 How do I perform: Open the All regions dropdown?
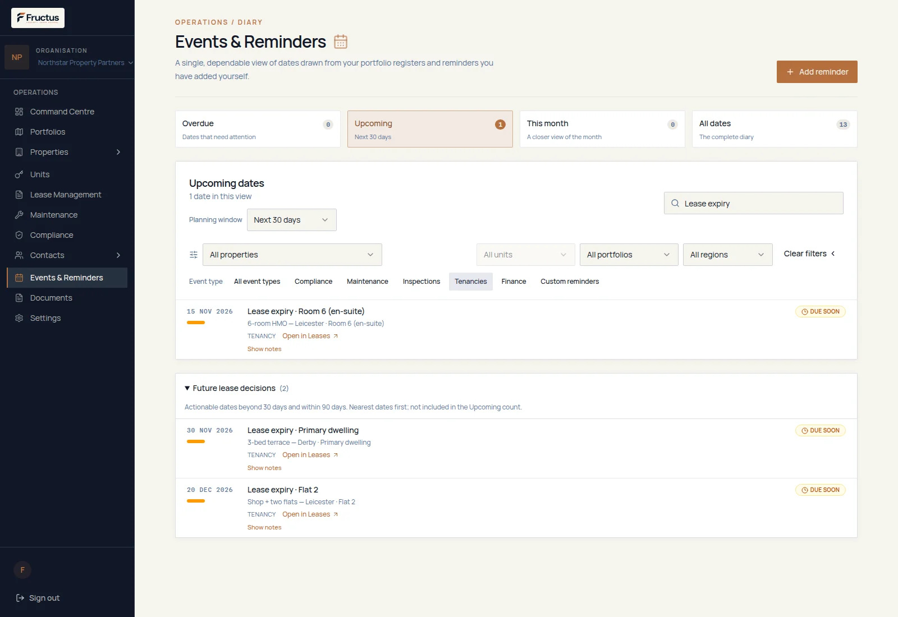pyautogui.click(x=728, y=255)
